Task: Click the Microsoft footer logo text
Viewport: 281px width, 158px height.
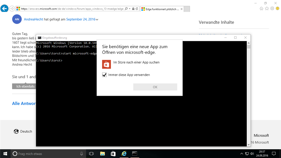Action: point(261,136)
